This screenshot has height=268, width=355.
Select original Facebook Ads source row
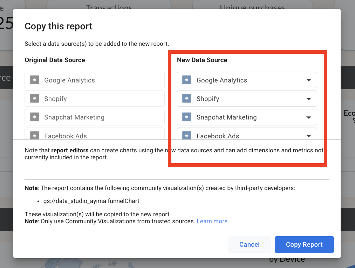95,134
